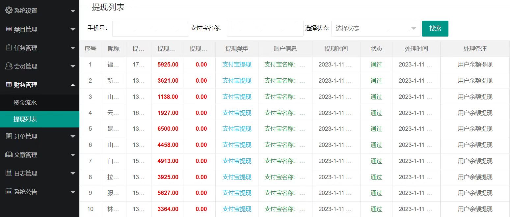Collapse the 财务管理 menu arrow

pos(73,85)
